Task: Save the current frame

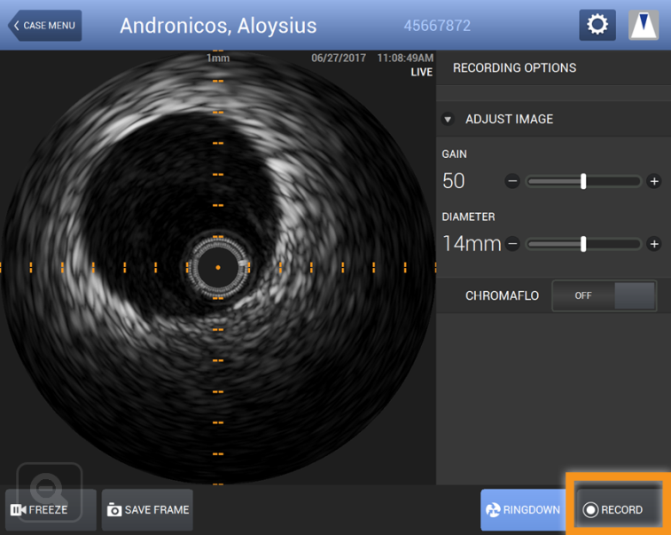Action: 148,510
